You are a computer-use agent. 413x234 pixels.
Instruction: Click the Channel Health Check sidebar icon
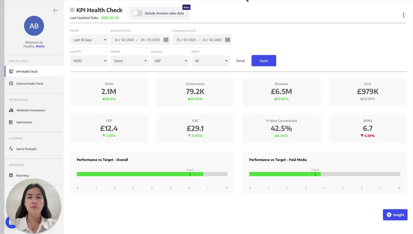11,84
